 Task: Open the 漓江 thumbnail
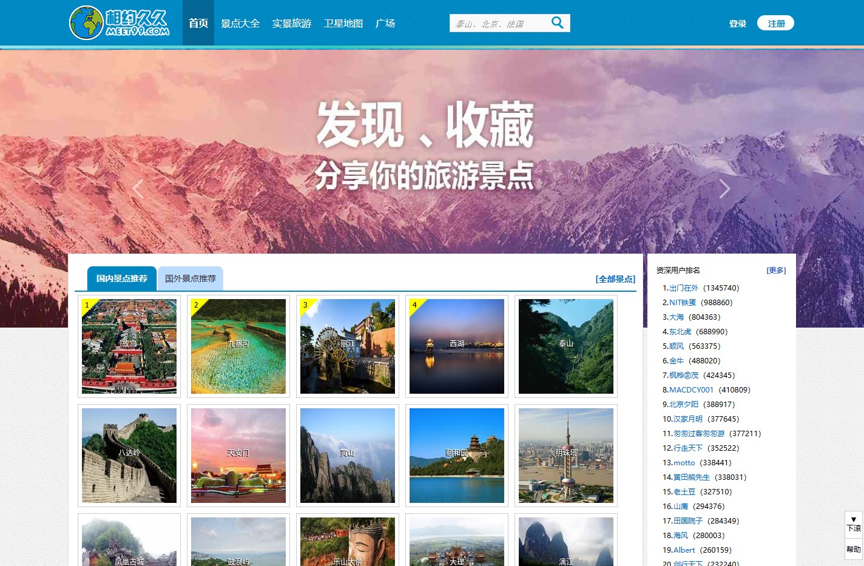[566, 541]
